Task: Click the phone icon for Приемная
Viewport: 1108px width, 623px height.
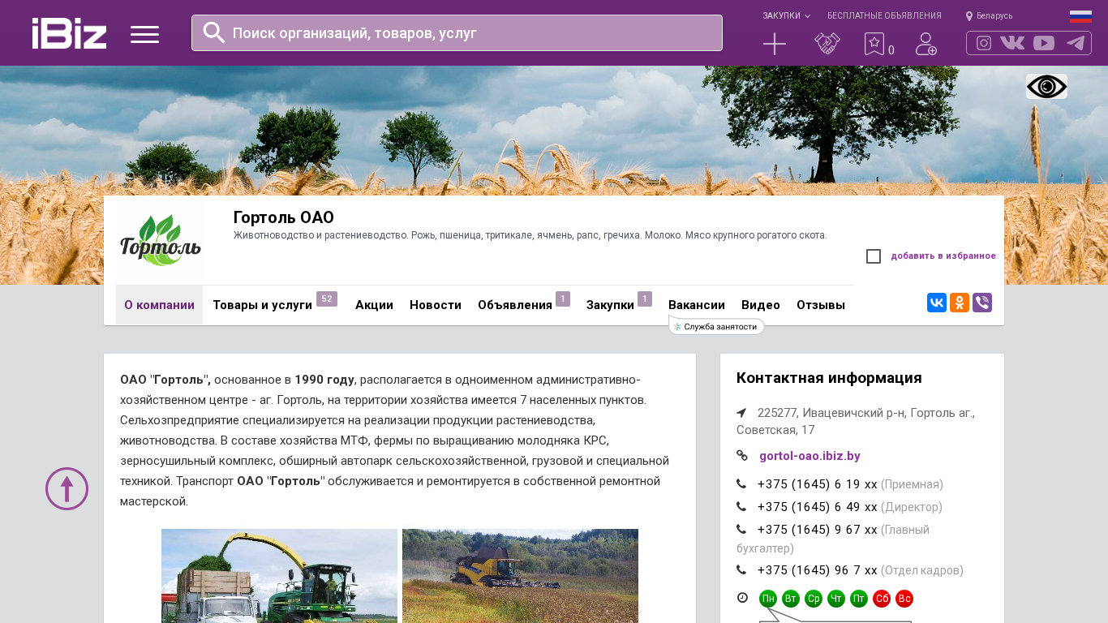Action: click(x=741, y=483)
